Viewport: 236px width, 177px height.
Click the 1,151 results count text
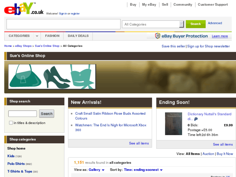tap(79, 162)
